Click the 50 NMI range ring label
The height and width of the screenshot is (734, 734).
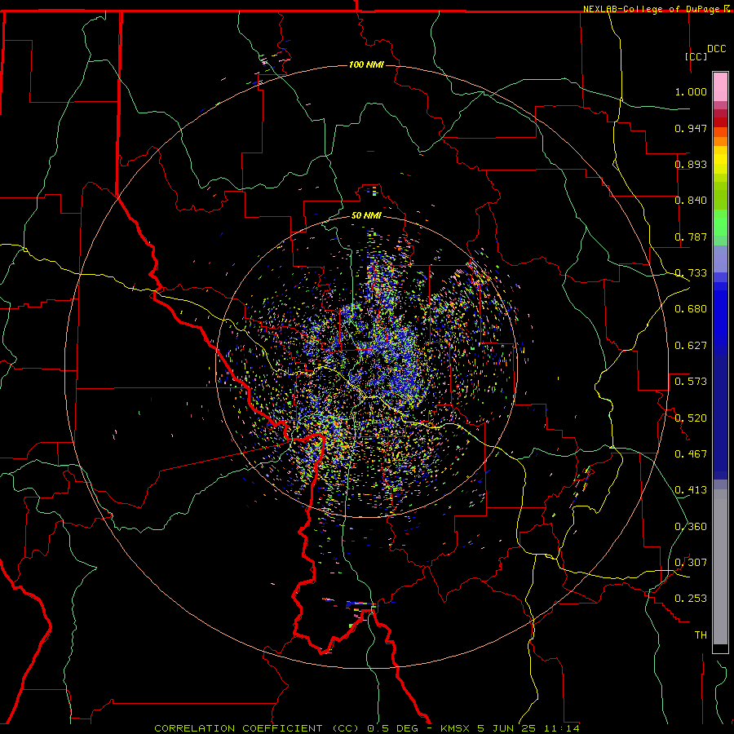tap(366, 215)
